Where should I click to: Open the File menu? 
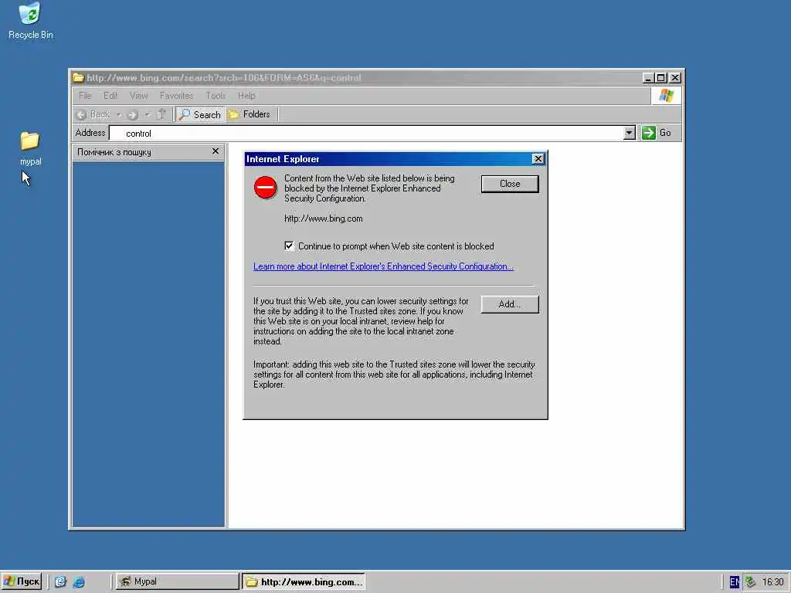[85, 95]
